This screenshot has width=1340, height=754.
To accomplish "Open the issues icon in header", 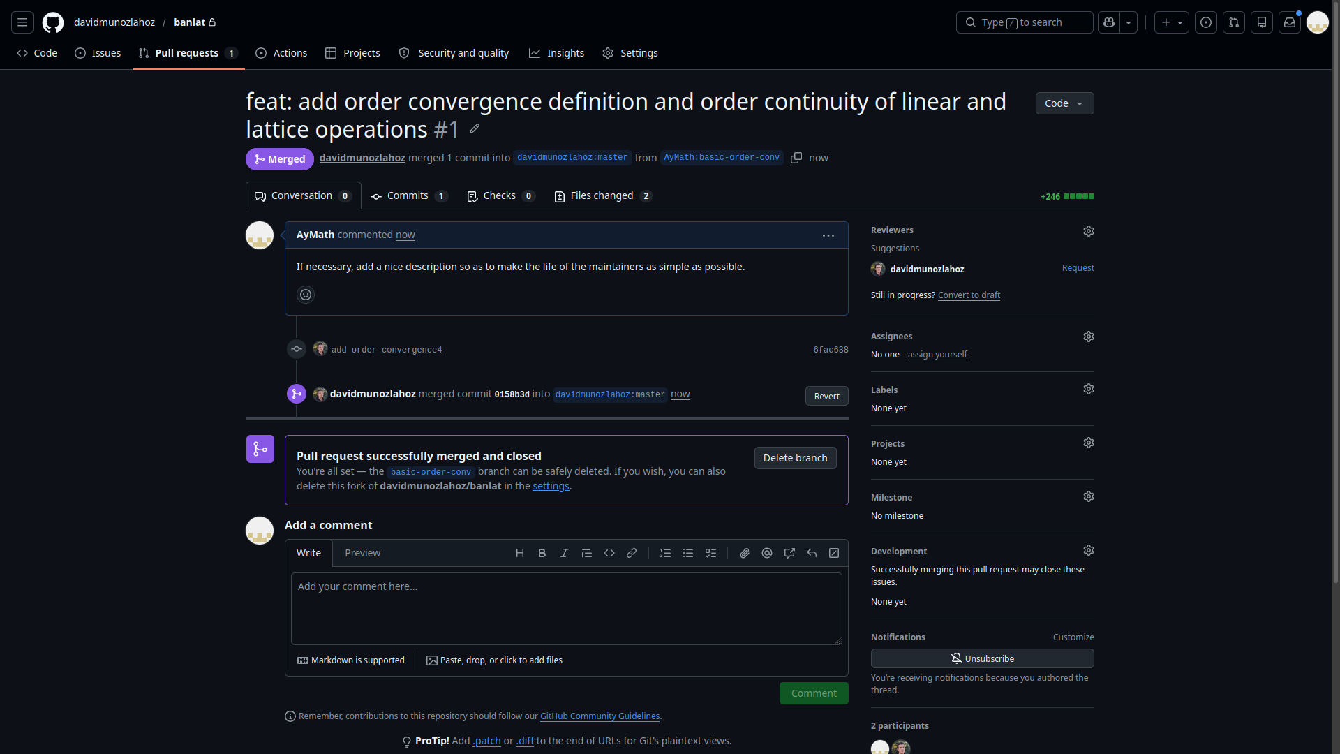I will pyautogui.click(x=1206, y=22).
